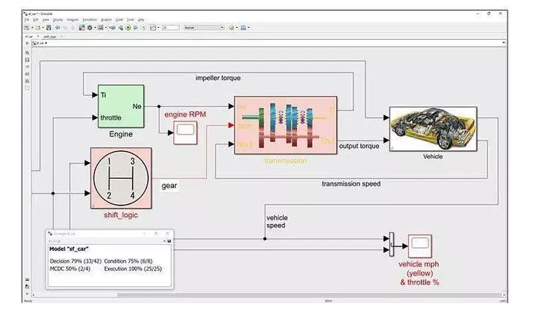Viewport: 537px width, 317px height.
Task: Open the engine RPM scope block
Action: point(184,133)
